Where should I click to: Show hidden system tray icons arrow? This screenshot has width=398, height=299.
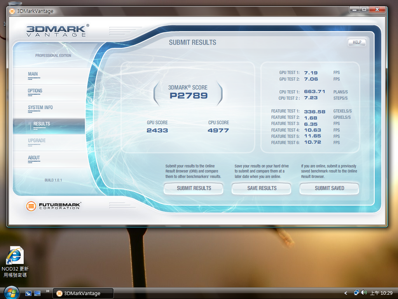[x=346, y=293]
